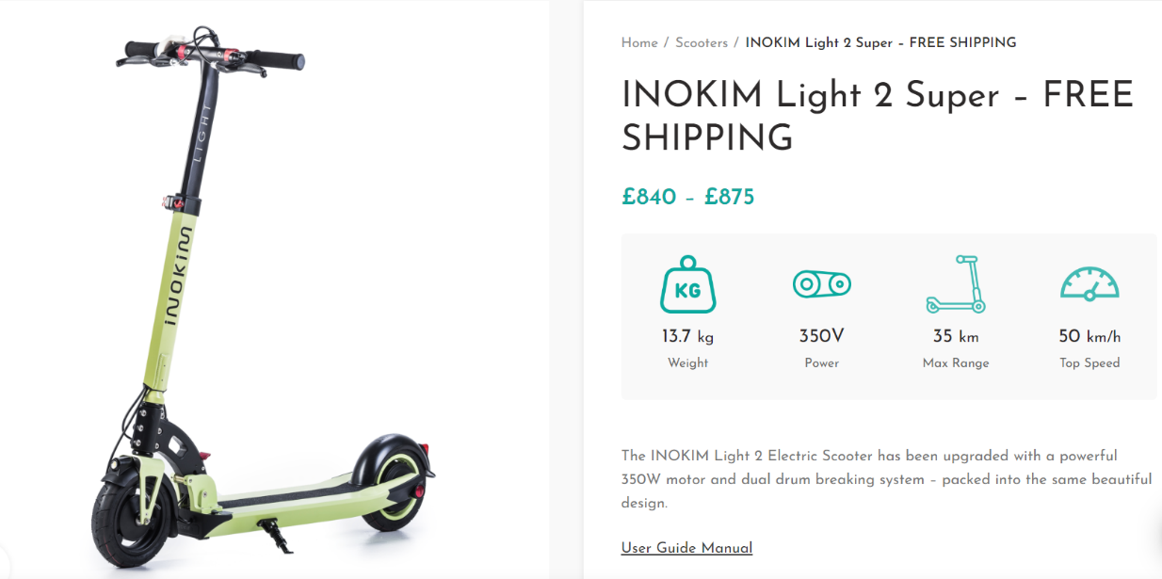Click current page name in breadcrumb
The image size is (1162, 579).
point(880,42)
